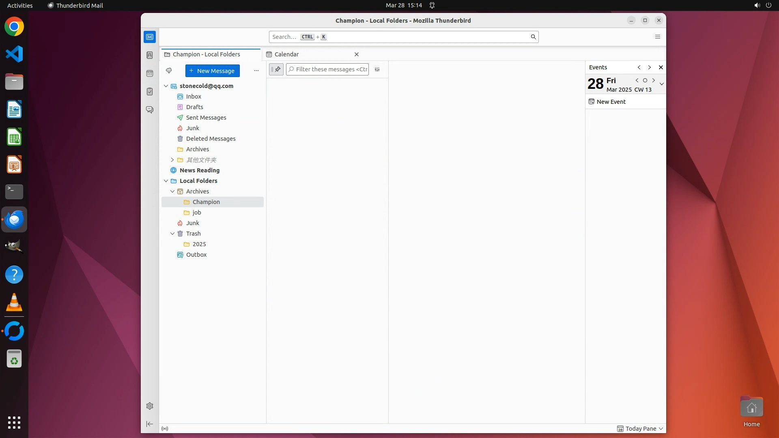Select the Champion - Local Folders tab
Image resolution: width=779 pixels, height=438 pixels.
pyautogui.click(x=206, y=54)
